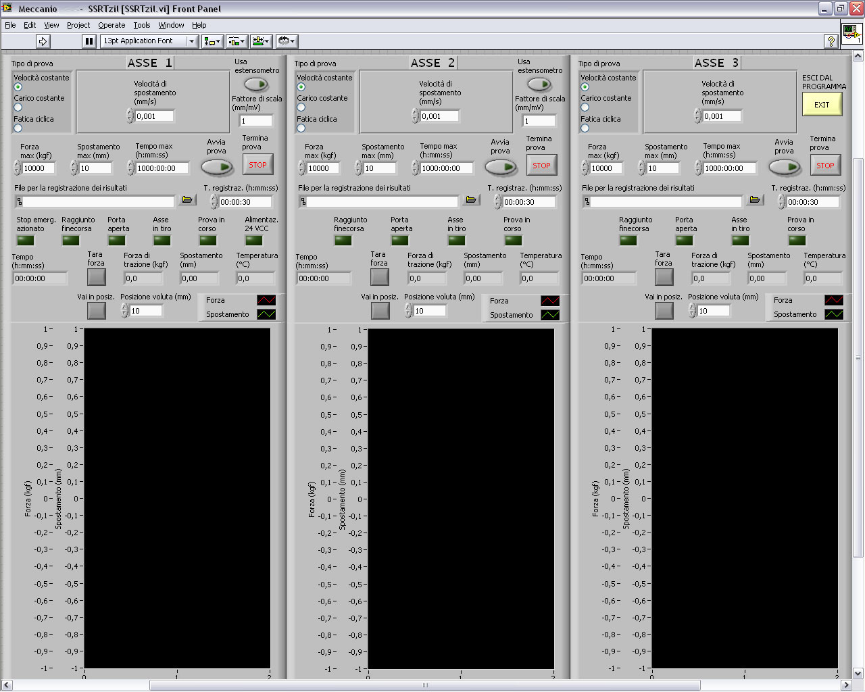The height and width of the screenshot is (692, 865).
Task: Open the Project menu
Action: point(78,25)
